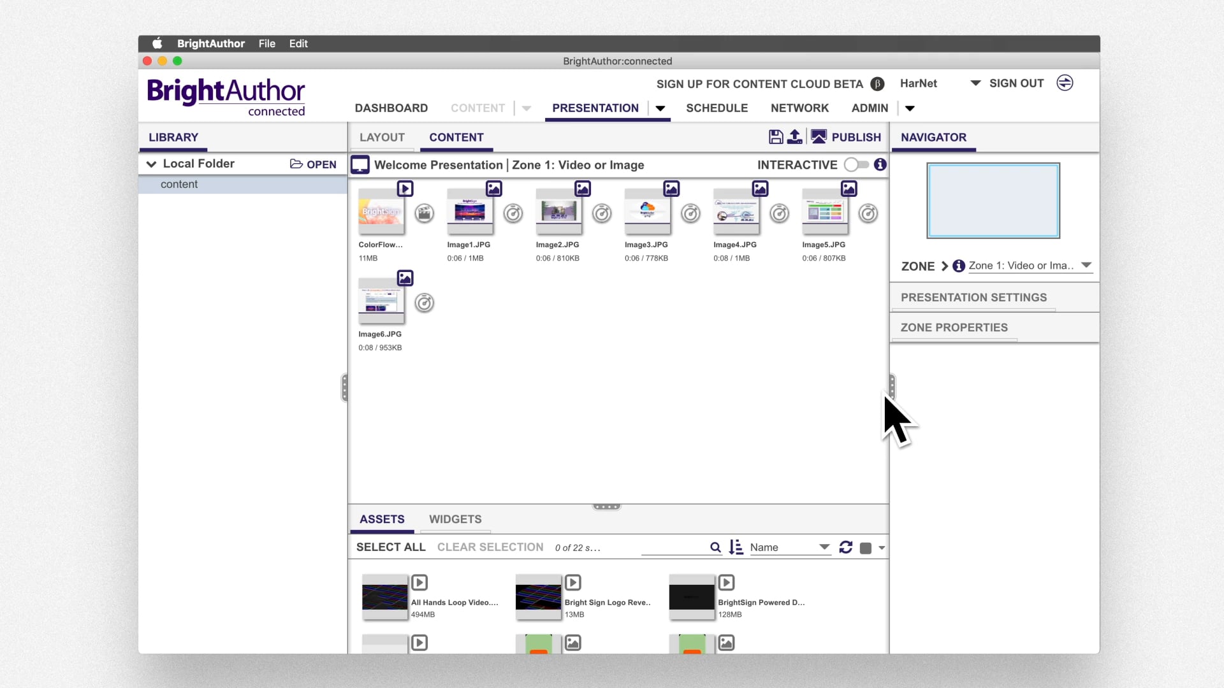Click the upload/export icon next to save

(795, 137)
